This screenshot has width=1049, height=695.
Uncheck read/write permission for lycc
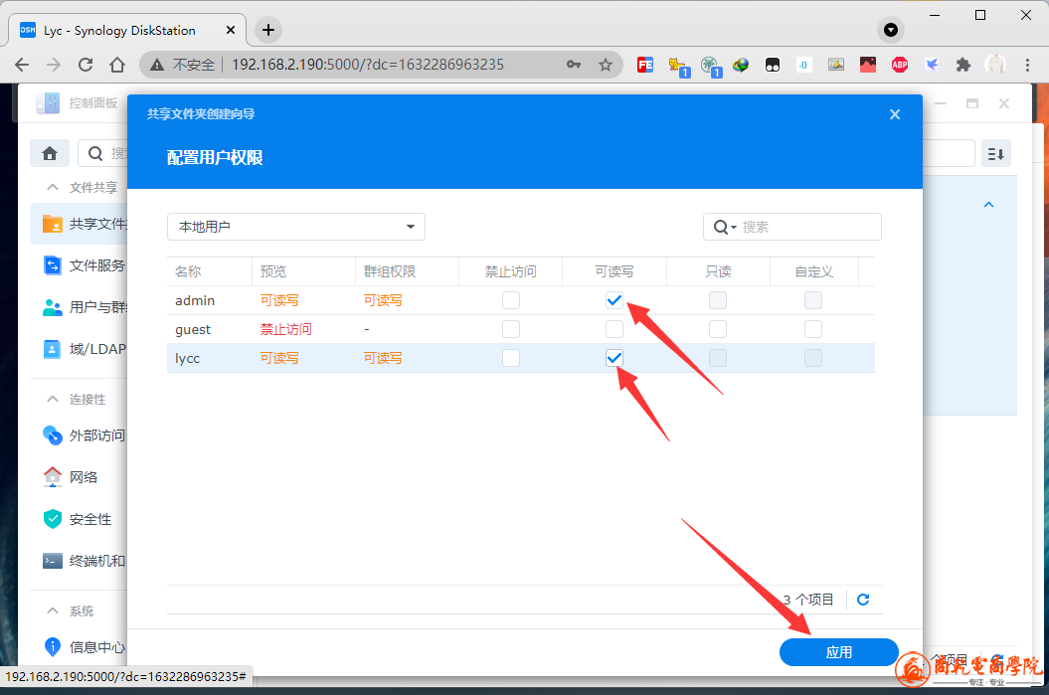click(x=614, y=358)
